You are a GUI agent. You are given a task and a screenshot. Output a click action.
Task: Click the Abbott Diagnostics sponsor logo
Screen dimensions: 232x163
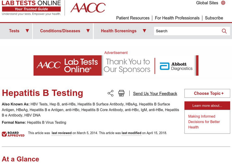[176, 66]
